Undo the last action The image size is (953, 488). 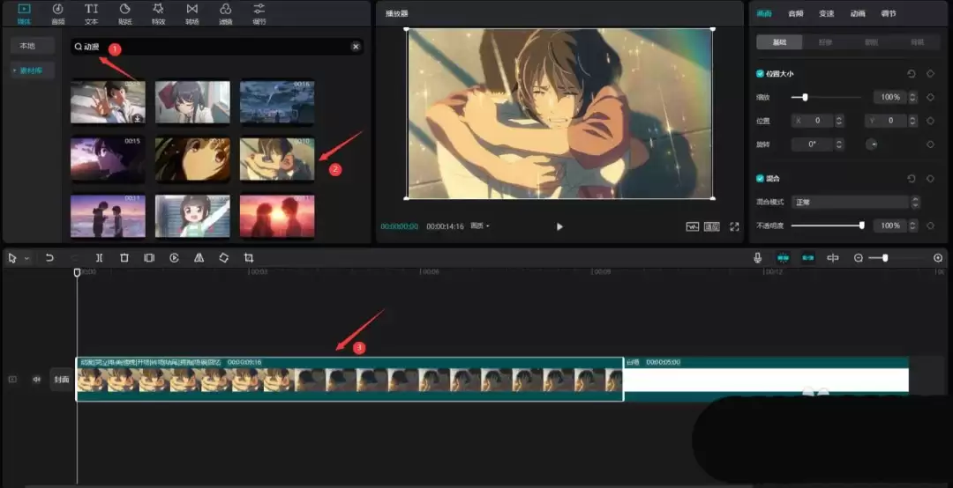point(49,258)
